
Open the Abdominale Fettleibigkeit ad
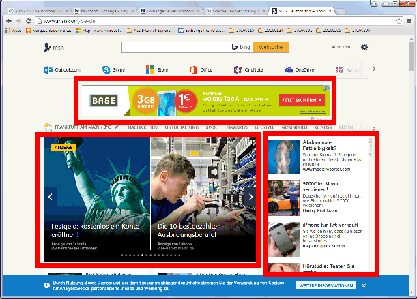tap(320, 145)
